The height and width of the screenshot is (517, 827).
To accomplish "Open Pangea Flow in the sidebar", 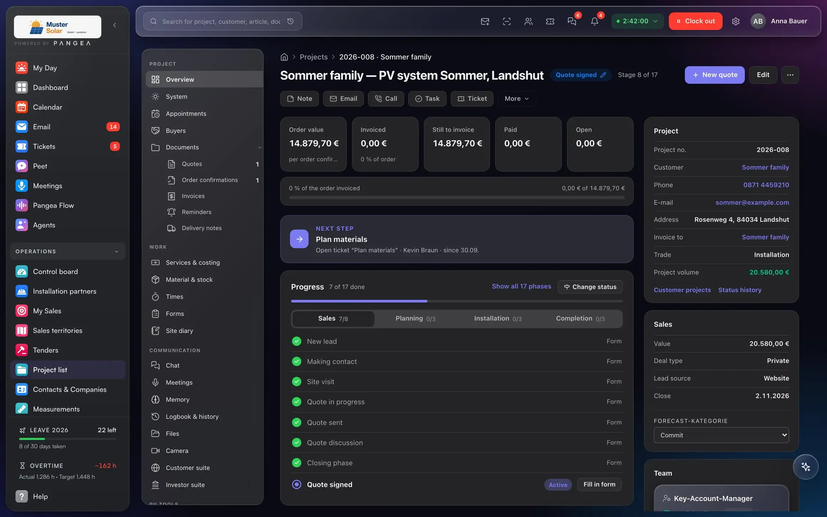I will (68, 205).
